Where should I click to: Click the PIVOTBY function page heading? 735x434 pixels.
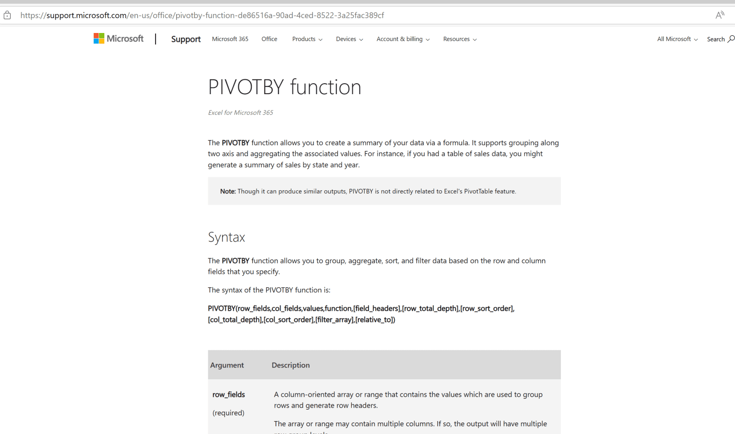click(284, 87)
